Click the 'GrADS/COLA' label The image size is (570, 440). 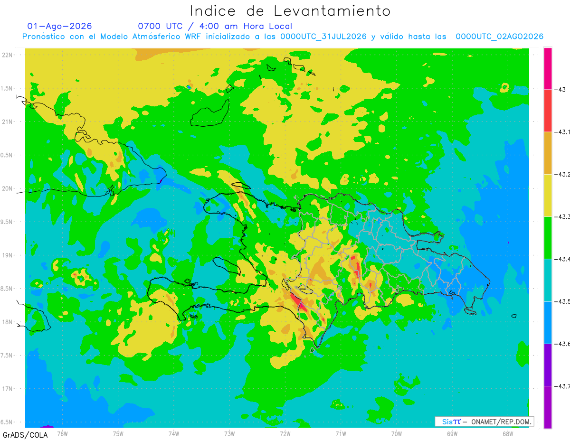pos(25,435)
